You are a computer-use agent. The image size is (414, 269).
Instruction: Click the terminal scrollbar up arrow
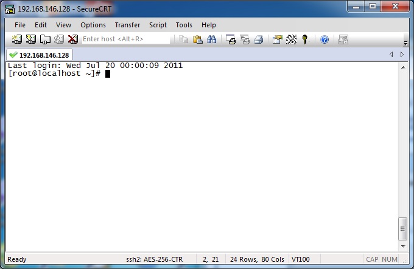[x=403, y=67]
